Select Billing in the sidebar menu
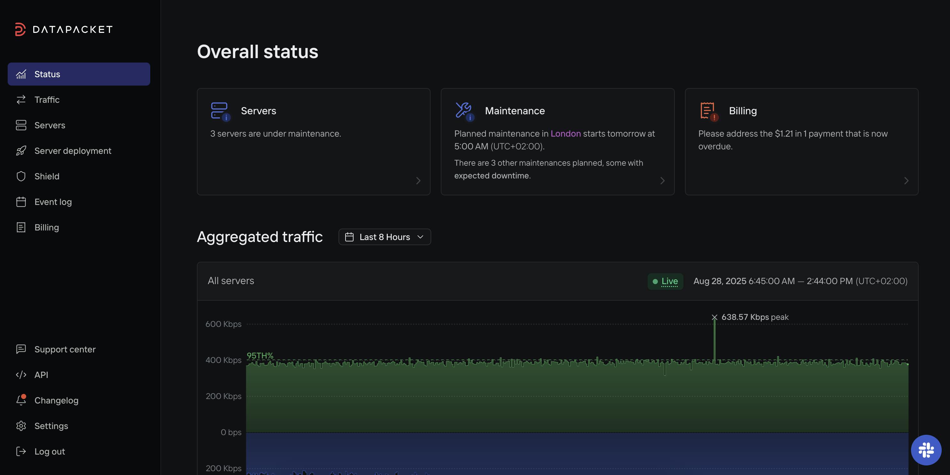 tap(46, 228)
